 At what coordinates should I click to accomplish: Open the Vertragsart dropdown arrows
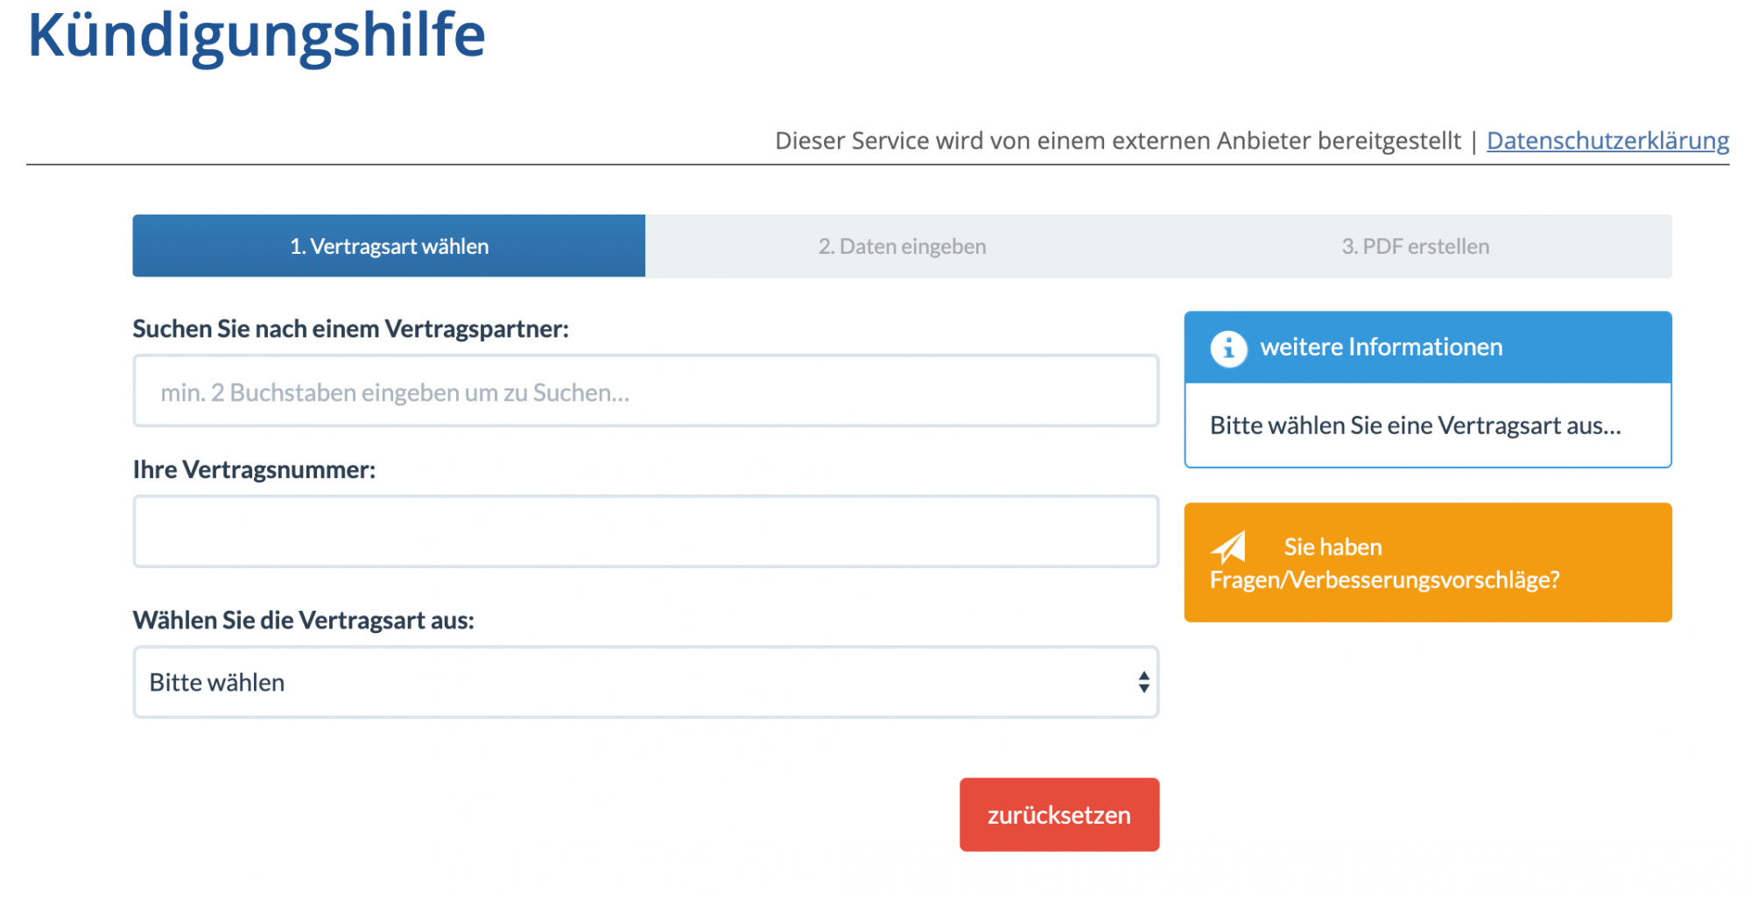tap(1143, 682)
